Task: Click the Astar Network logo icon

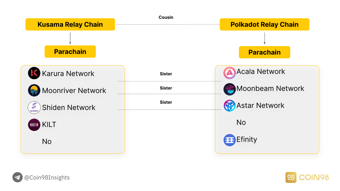Action: click(x=230, y=106)
